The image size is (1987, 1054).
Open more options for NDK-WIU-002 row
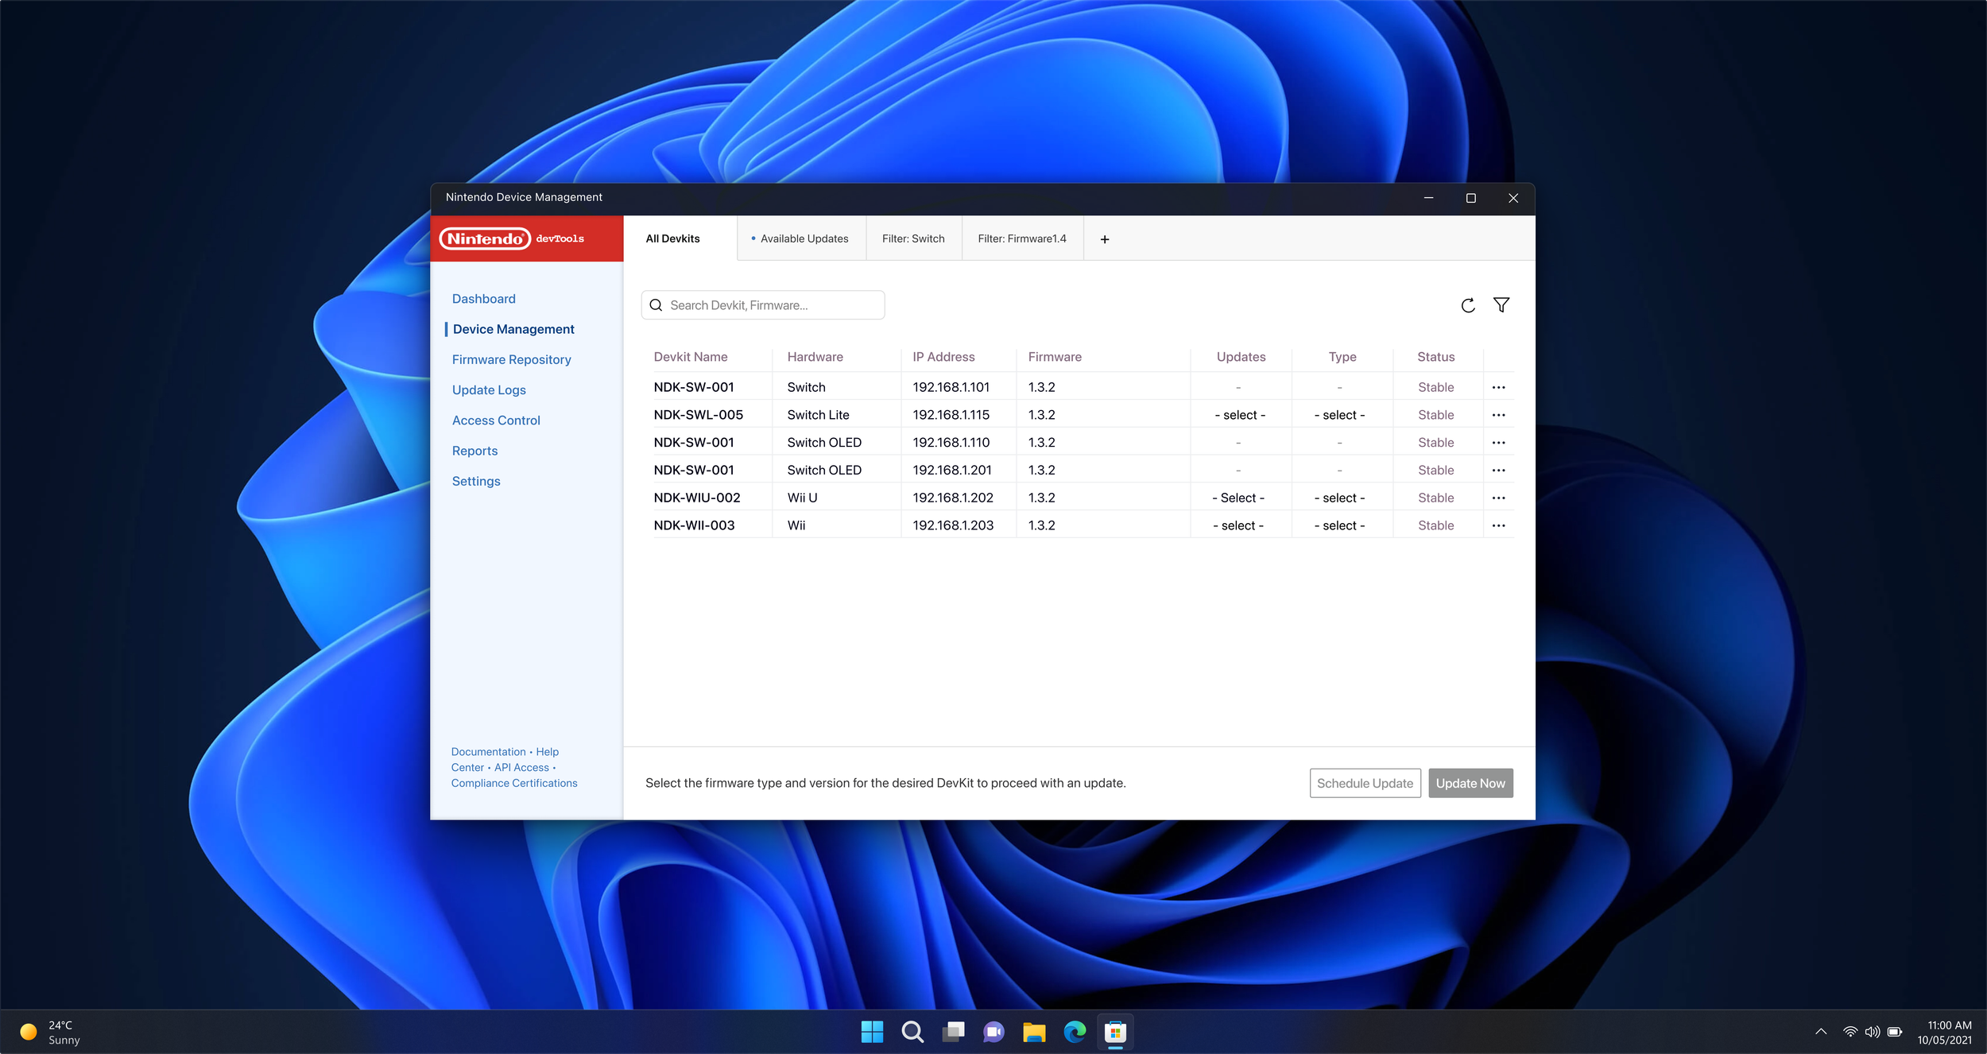click(x=1498, y=498)
